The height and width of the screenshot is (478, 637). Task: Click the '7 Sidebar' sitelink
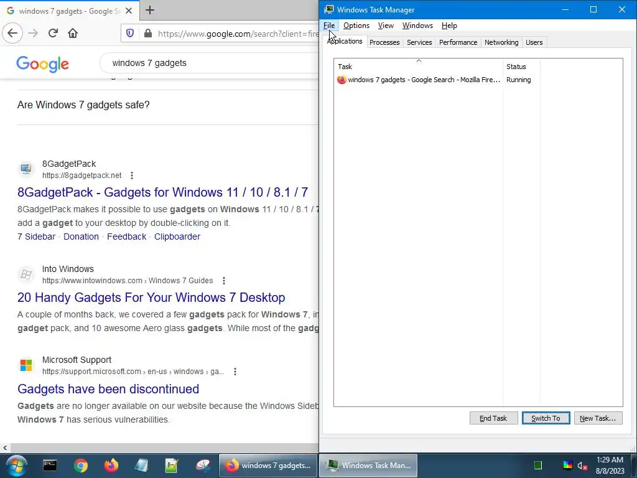point(36,237)
